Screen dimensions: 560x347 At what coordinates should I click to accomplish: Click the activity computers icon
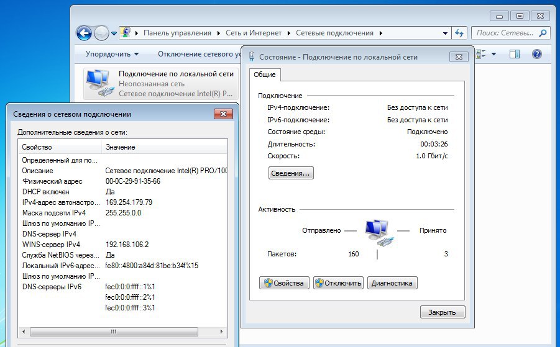coord(379,233)
